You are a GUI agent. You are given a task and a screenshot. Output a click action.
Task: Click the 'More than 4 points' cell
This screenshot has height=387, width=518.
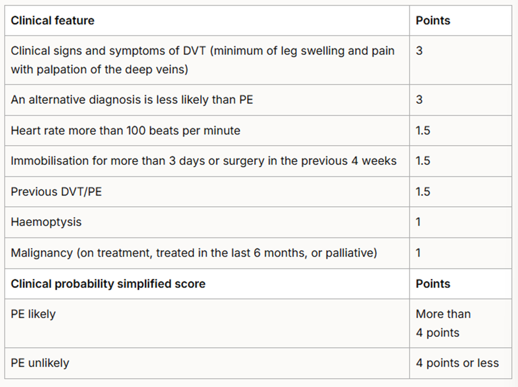[443, 323]
